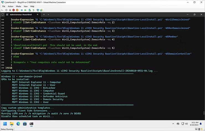Open notifications via the bell icon
The image size is (205, 131).
(201, 124)
